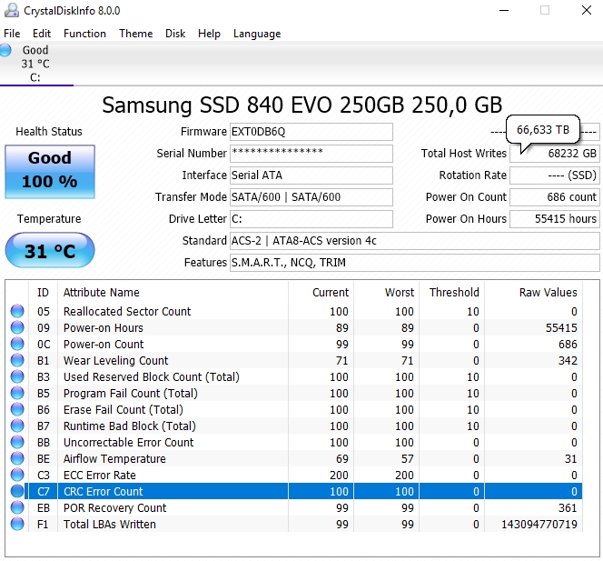Open the Language menu
603x561 pixels.
257,34
